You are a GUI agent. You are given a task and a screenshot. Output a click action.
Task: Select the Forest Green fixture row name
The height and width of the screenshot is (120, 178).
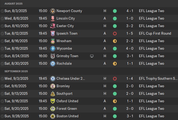coord(67,109)
